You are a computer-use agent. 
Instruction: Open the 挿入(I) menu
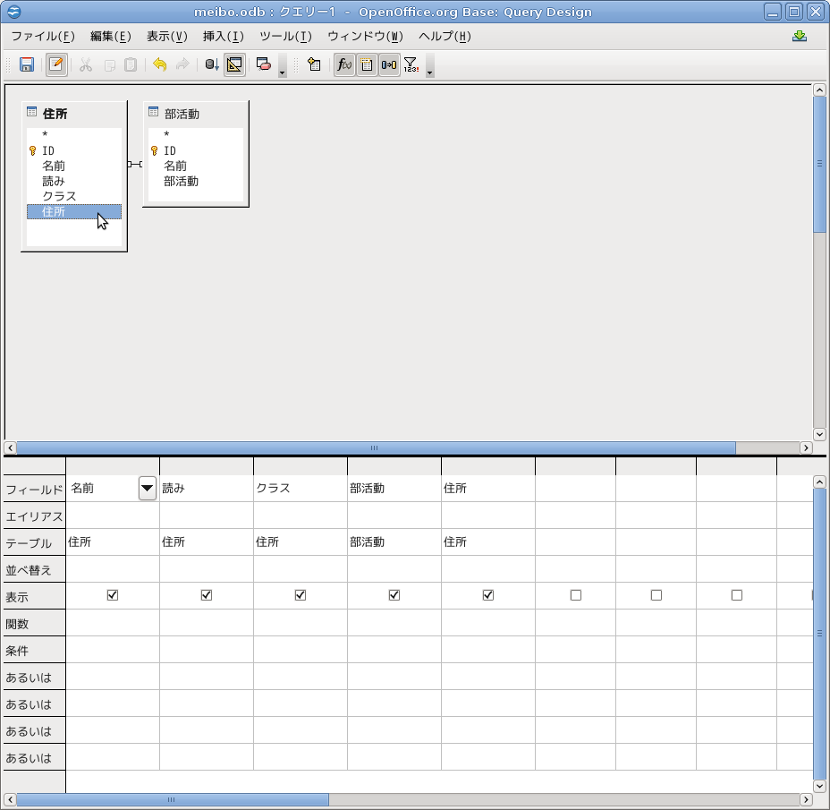tap(223, 37)
